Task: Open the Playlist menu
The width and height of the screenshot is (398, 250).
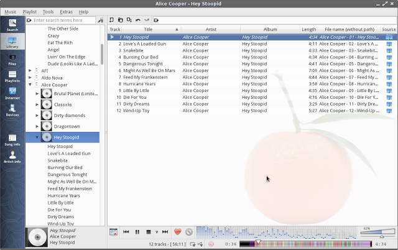Action: point(29,12)
